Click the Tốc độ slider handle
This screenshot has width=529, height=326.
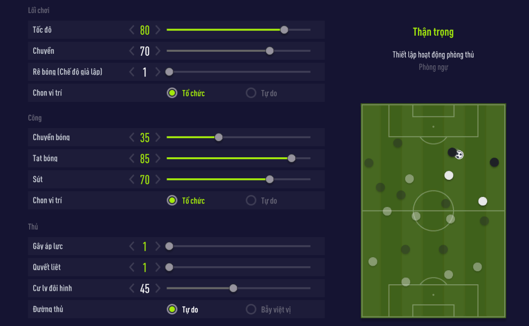(284, 30)
